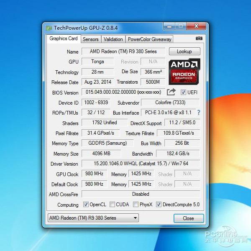Click the Pixel Fillrate value 31.4 GPixel/s
The height and width of the screenshot is (251, 251).
(101, 133)
